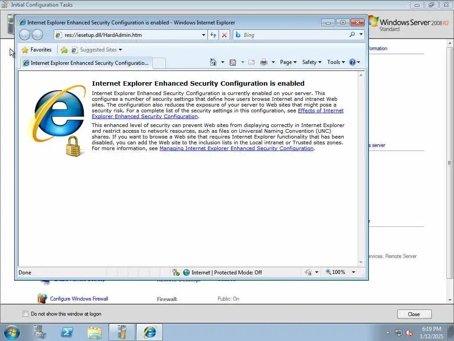Open the search provider dropdown arrow
The height and width of the screenshot is (341, 454).
click(361, 35)
